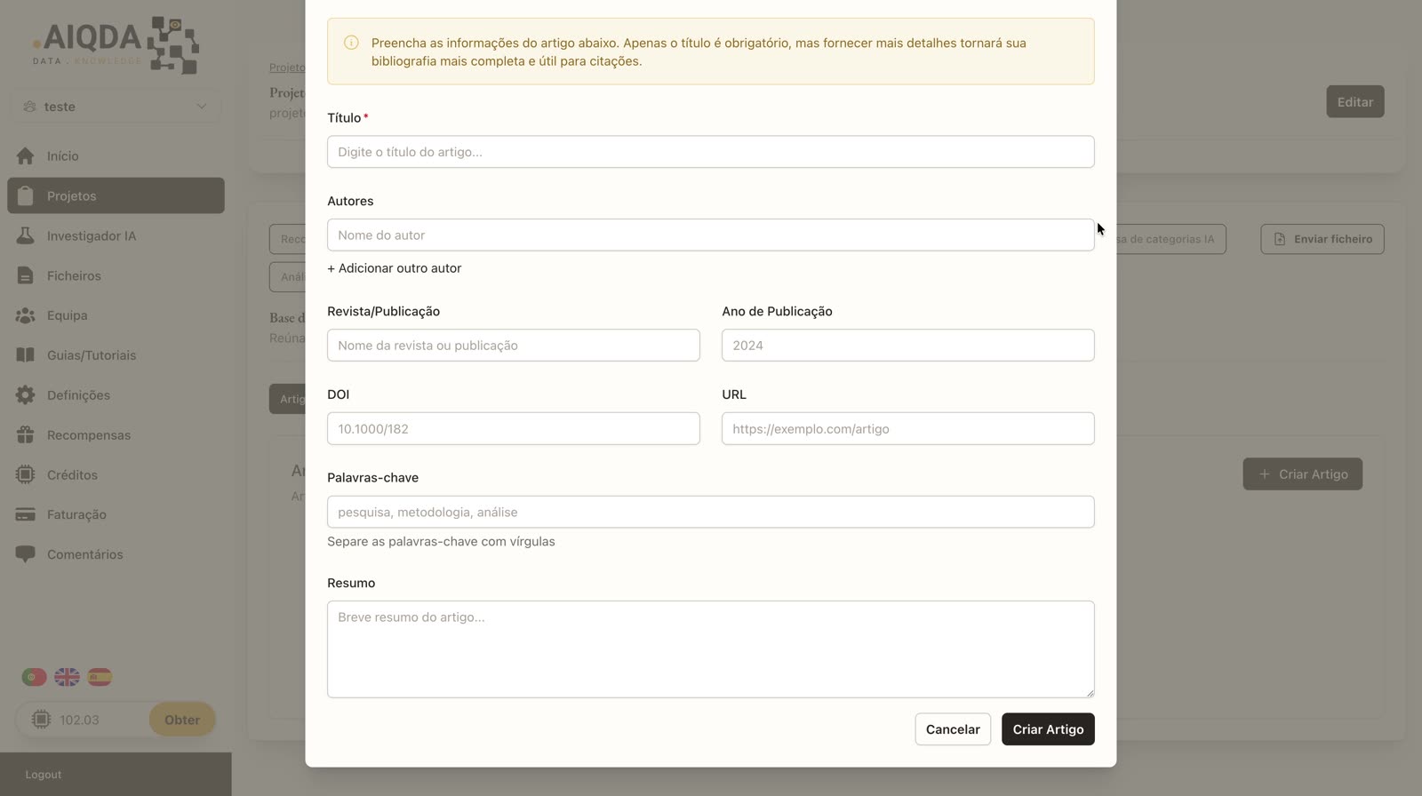This screenshot has height=796, width=1422.
Task: Focus the Ano de Publicação field
Action: tap(907, 346)
